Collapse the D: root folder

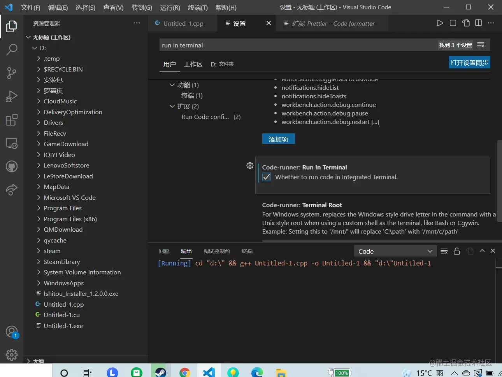click(x=35, y=48)
